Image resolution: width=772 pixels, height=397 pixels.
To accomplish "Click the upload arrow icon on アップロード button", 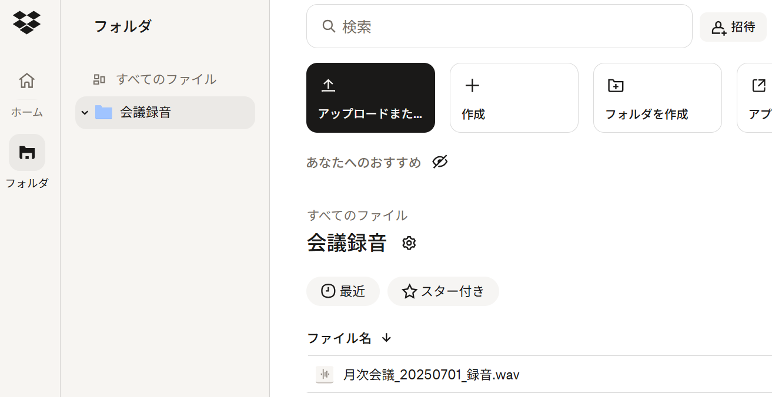I will point(328,85).
